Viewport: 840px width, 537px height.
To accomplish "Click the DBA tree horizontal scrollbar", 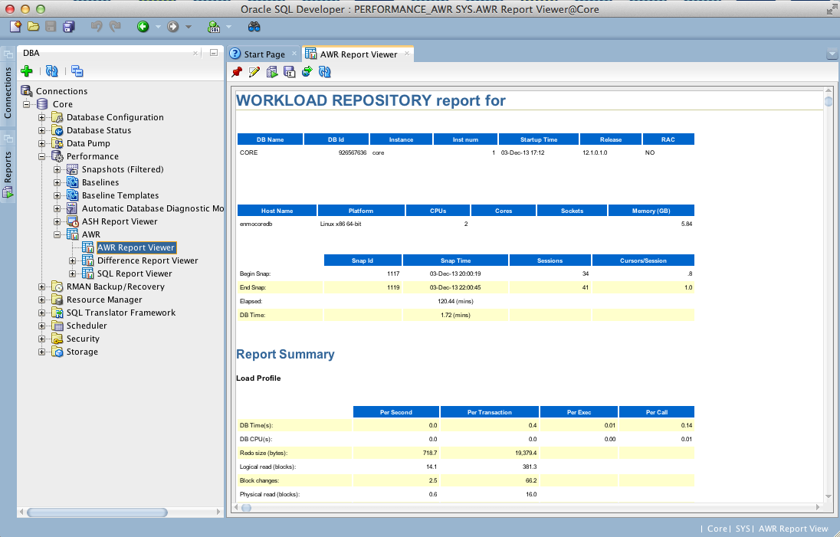I will coord(97,512).
